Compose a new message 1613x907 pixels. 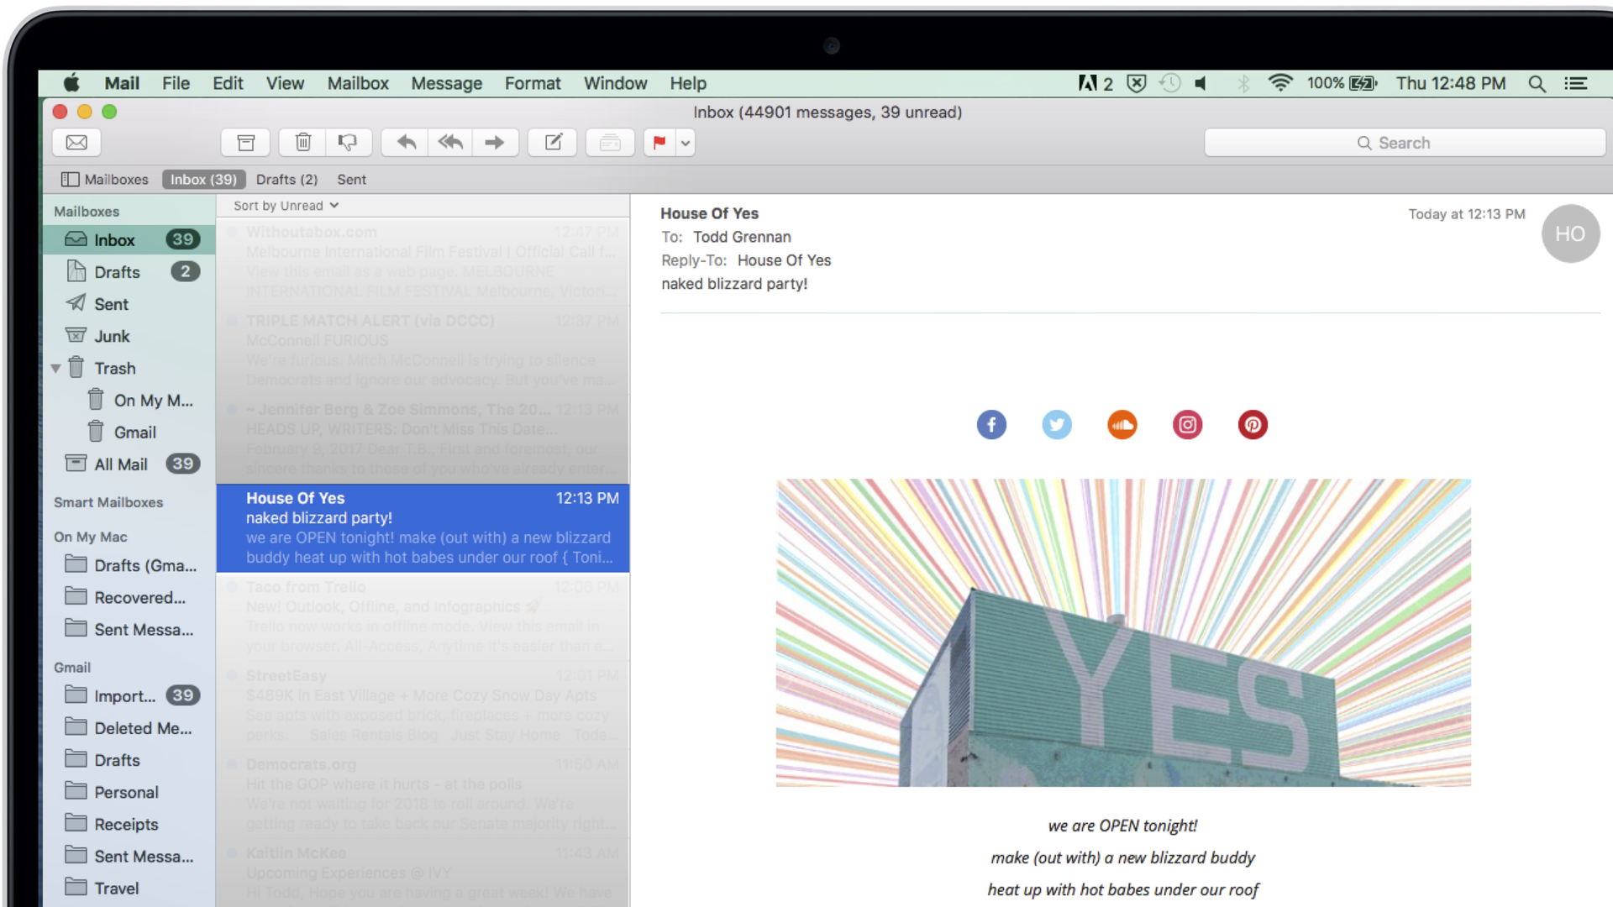[x=553, y=143]
